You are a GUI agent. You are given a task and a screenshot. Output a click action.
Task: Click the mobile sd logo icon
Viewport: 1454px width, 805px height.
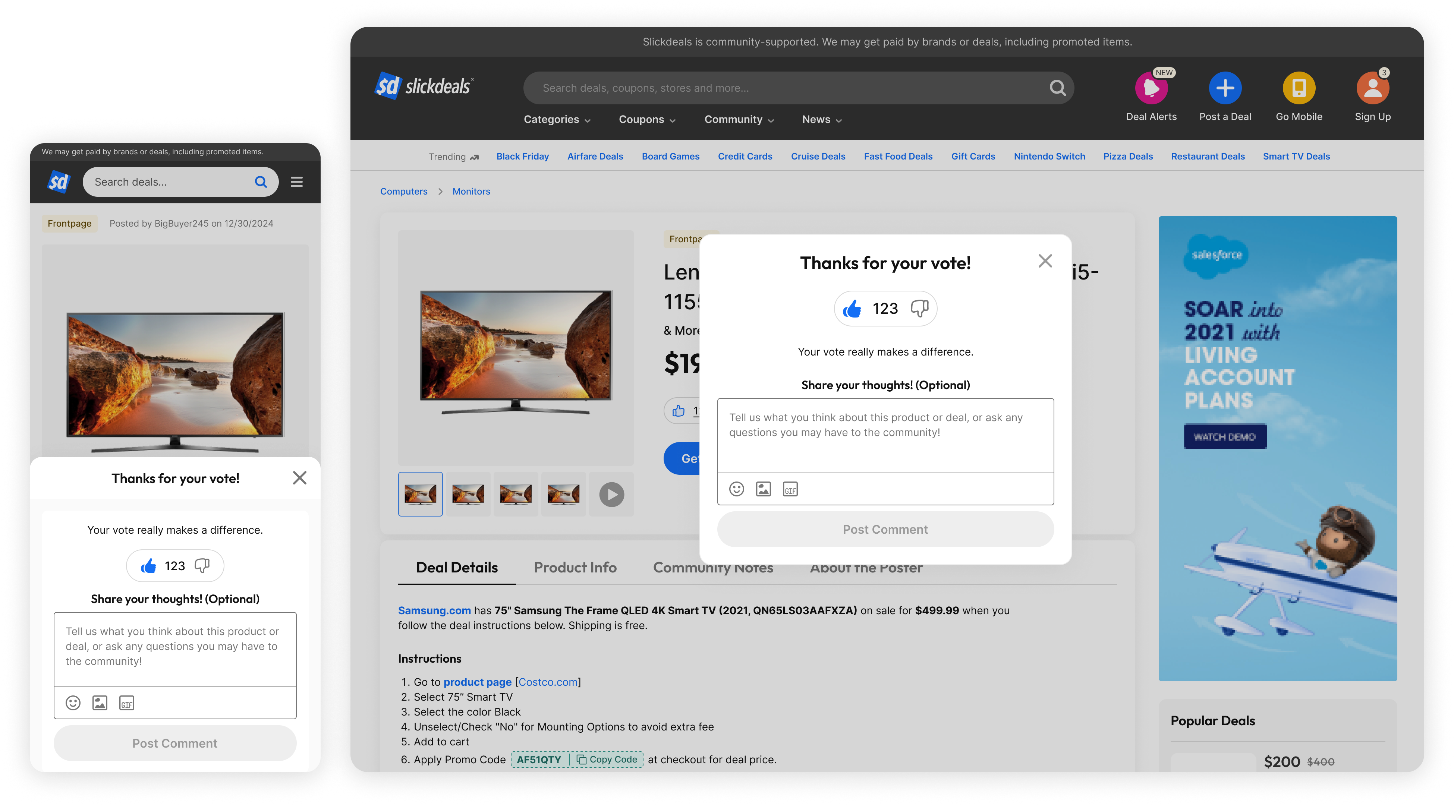58,181
